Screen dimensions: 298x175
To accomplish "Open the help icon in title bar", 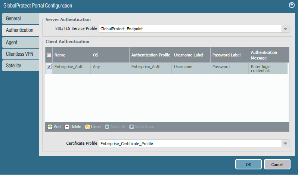I will [x=292, y=5].
